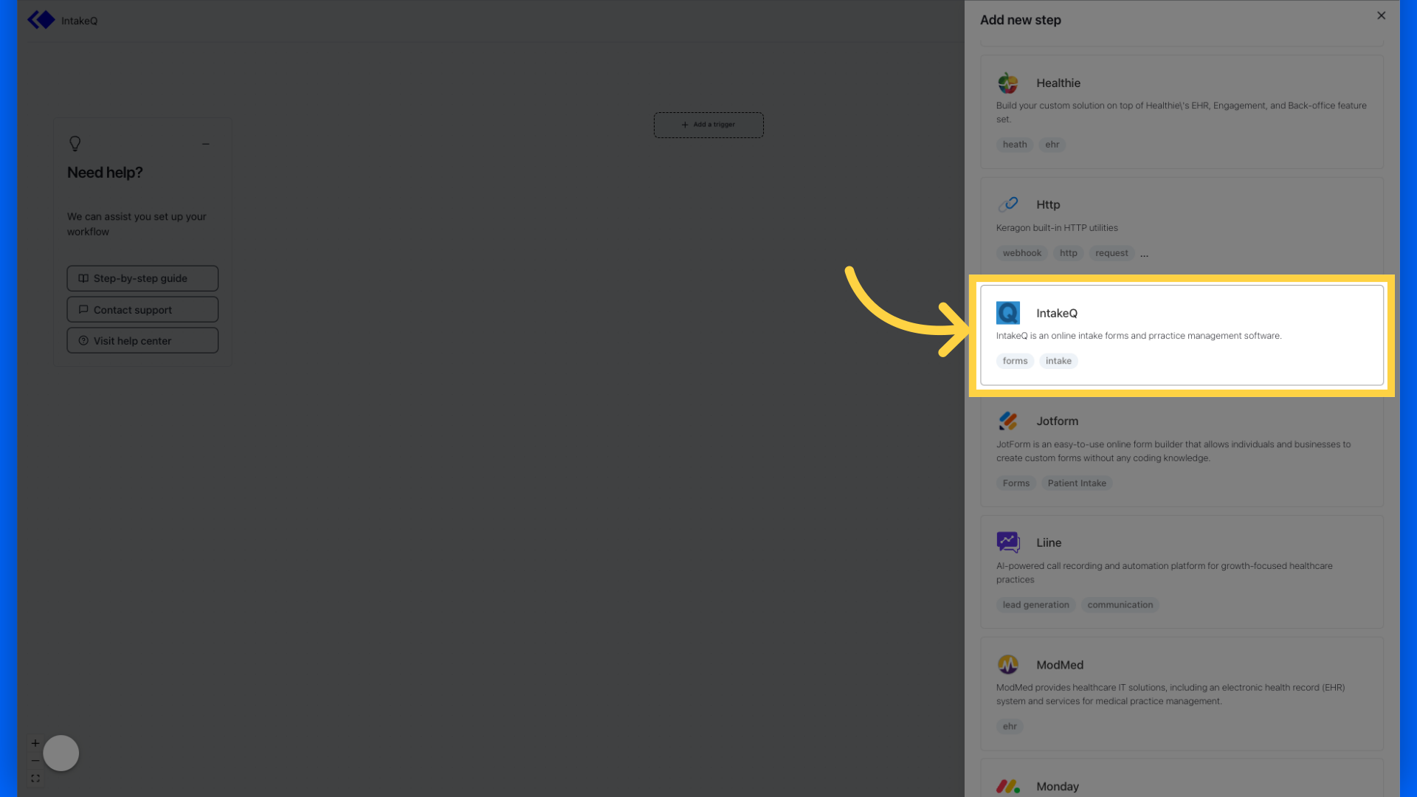The image size is (1417, 797).
Task: Visit help center button
Action: tap(142, 340)
